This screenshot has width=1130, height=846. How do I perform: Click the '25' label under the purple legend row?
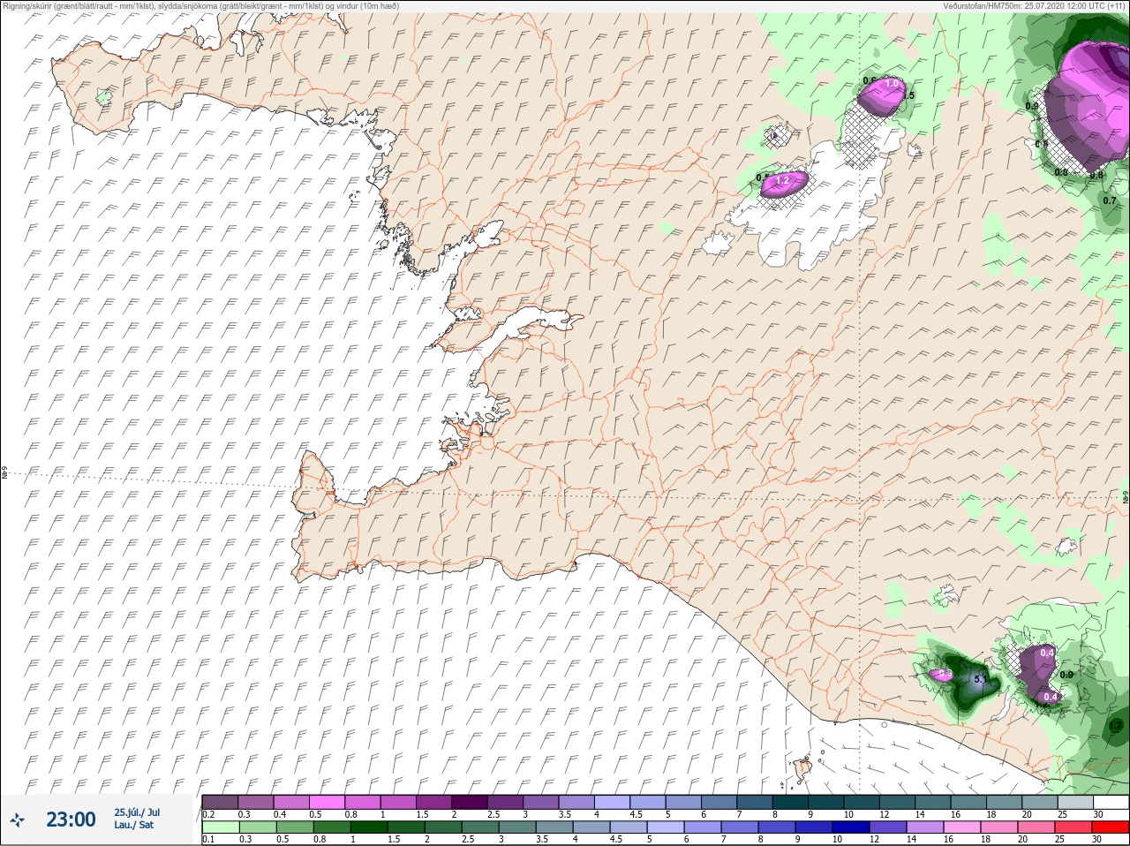[1061, 814]
